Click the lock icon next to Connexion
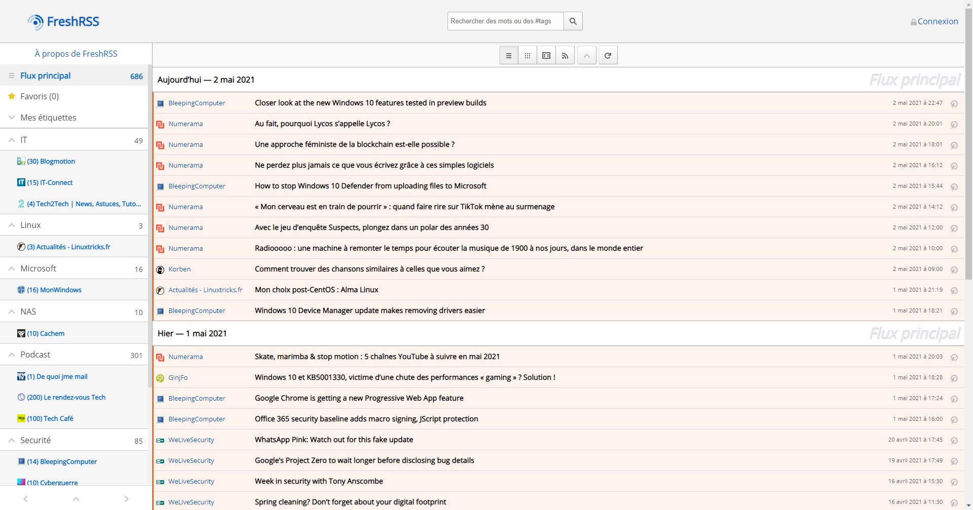The height and width of the screenshot is (510, 973). click(x=913, y=22)
